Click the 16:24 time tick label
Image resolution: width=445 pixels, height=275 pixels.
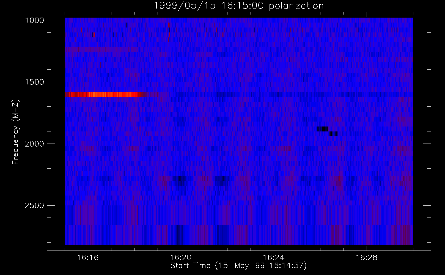click(x=274, y=258)
